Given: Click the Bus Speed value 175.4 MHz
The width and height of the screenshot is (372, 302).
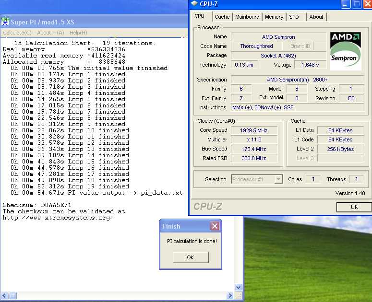Looking at the screenshot, I should tap(254, 149).
